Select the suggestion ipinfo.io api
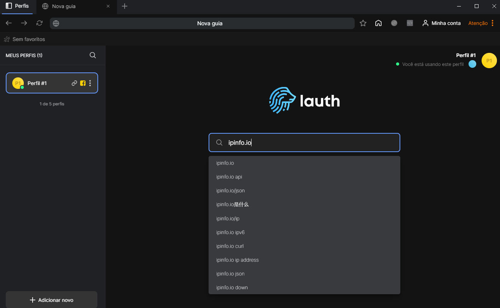500x308 pixels. (304, 177)
